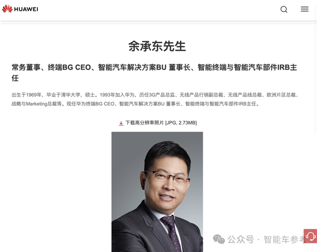The width and height of the screenshot is (317, 252).
Task: Open the hamburger navigation menu
Action: (x=304, y=9)
